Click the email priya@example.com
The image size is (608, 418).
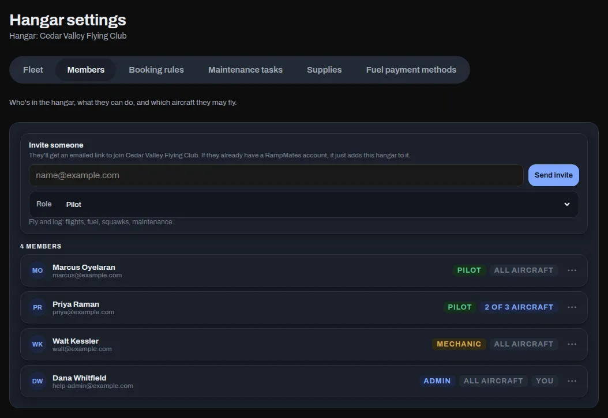pyautogui.click(x=84, y=312)
